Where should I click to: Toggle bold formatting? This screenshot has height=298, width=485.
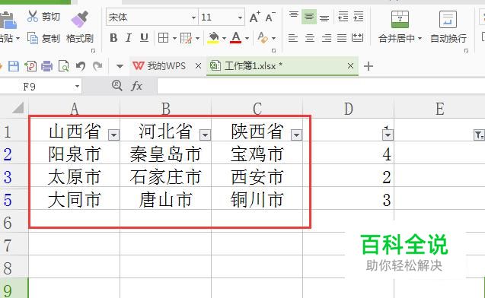(113, 38)
